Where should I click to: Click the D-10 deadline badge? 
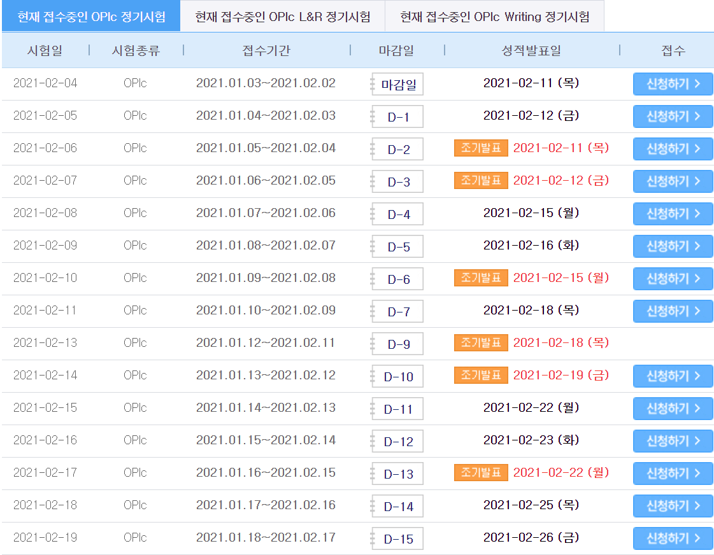click(397, 376)
